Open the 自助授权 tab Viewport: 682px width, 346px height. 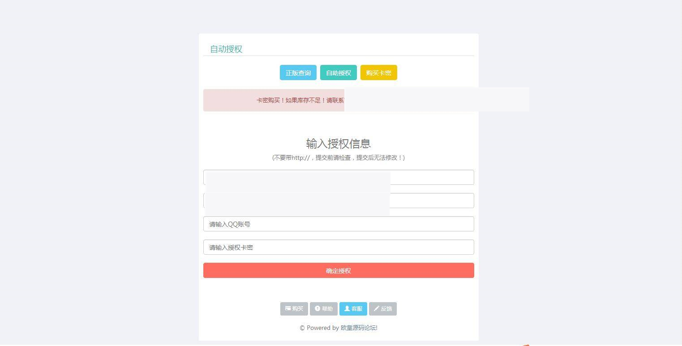click(338, 73)
